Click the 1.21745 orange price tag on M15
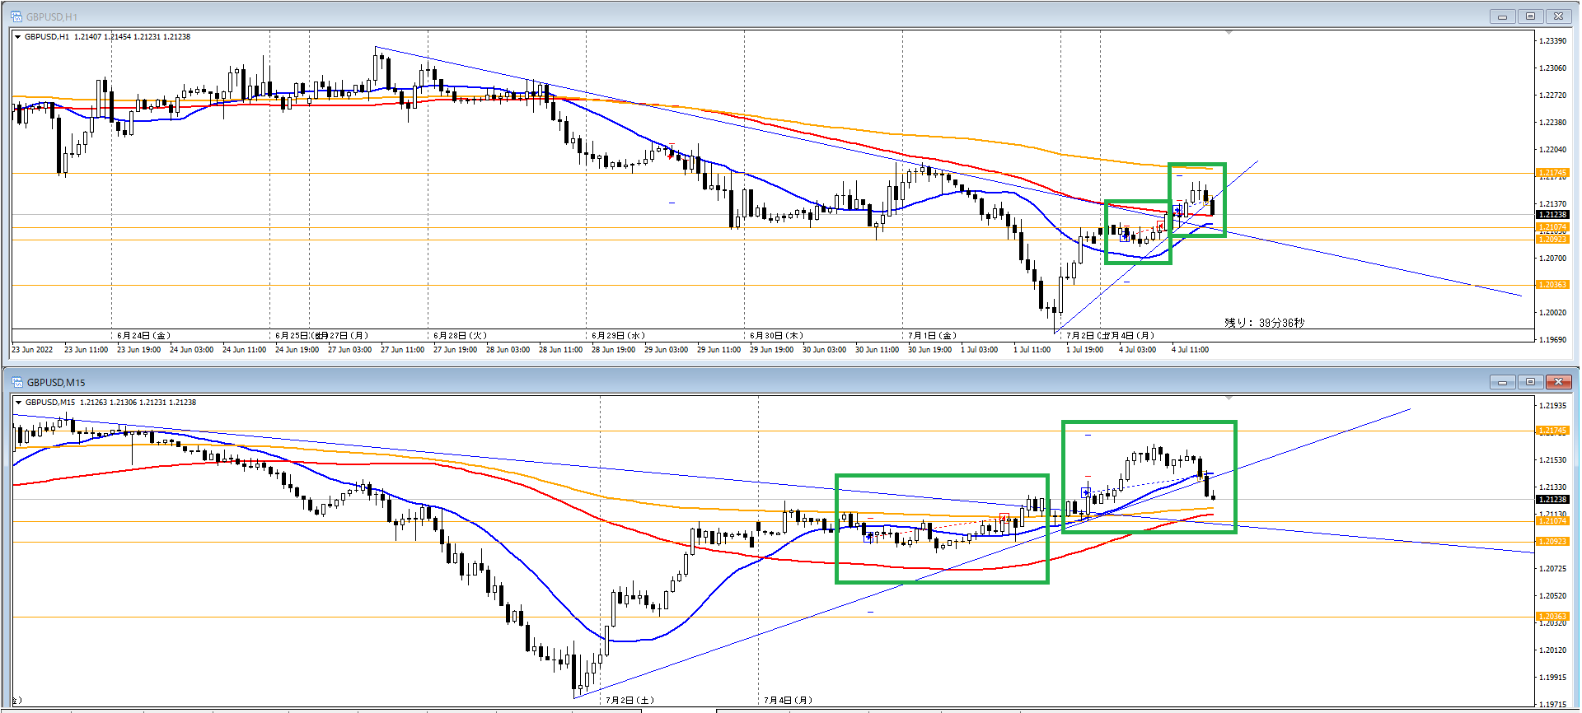This screenshot has height=713, width=1582. tap(1552, 431)
